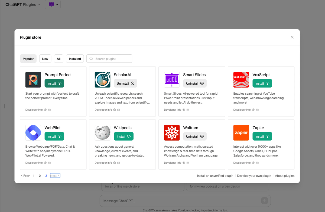
Task: Select the WebPilot plugin icon
Action: click(x=33, y=132)
